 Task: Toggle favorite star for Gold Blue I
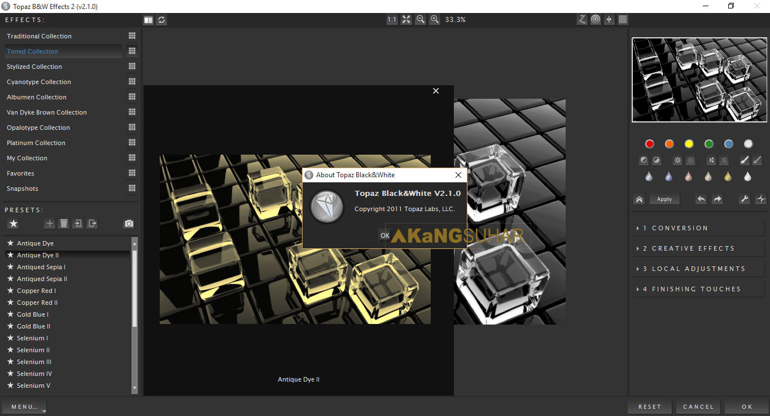[10, 314]
